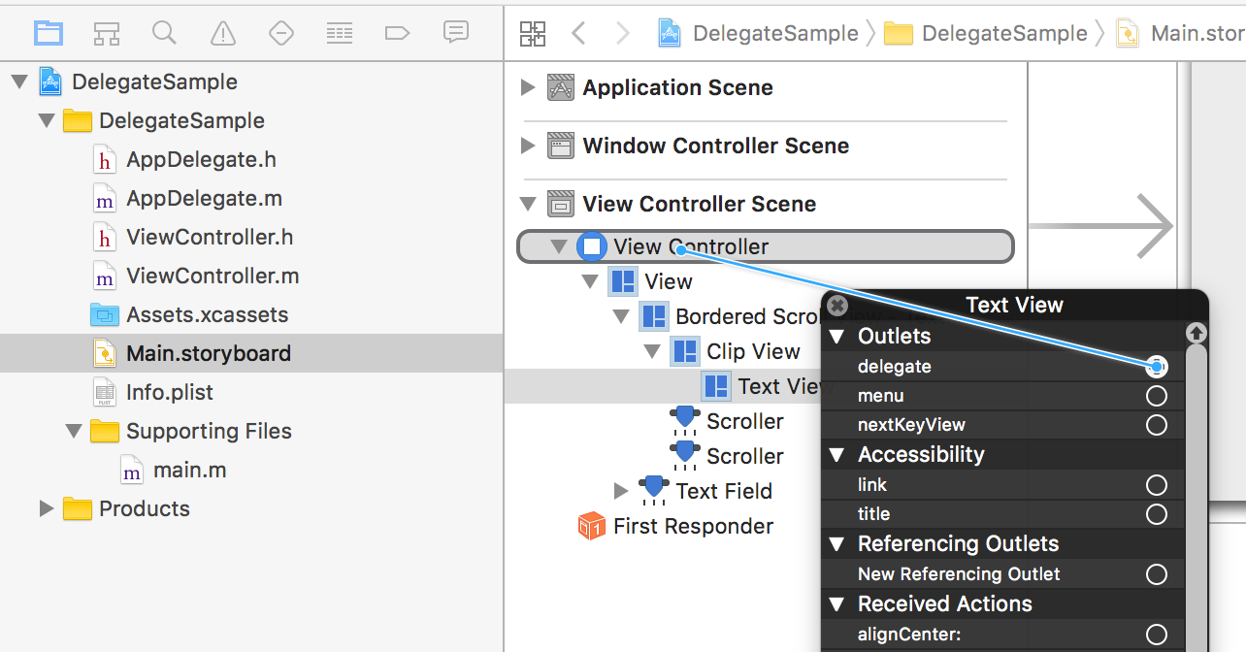The image size is (1246, 652).
Task: Open the Find navigator magnifier icon
Action: click(165, 33)
